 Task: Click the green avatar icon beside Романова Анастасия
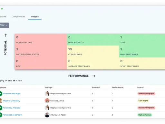(1, 115)
